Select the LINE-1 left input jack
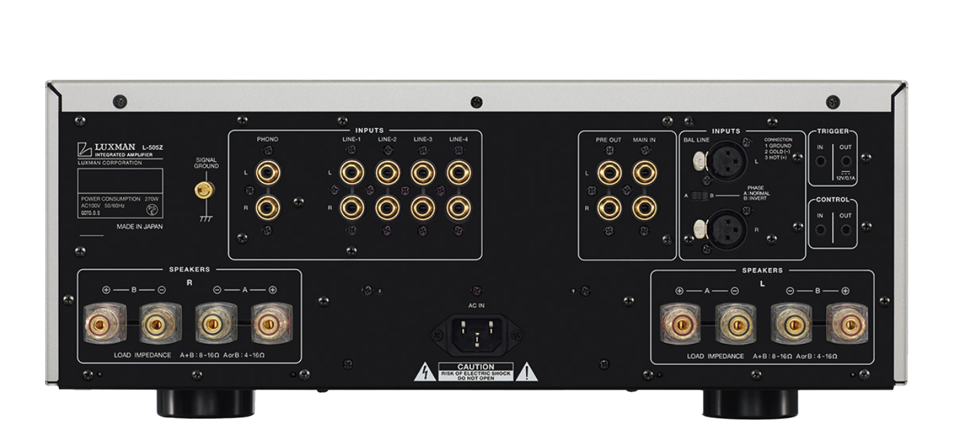This screenshot has height=425, width=954. click(x=352, y=172)
